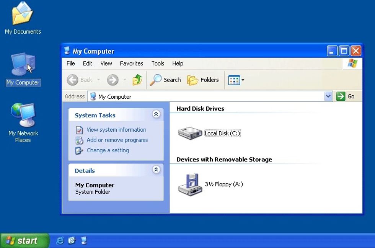The image size is (375, 248).
Task: Click the Forward navigation arrow
Action: 113,80
